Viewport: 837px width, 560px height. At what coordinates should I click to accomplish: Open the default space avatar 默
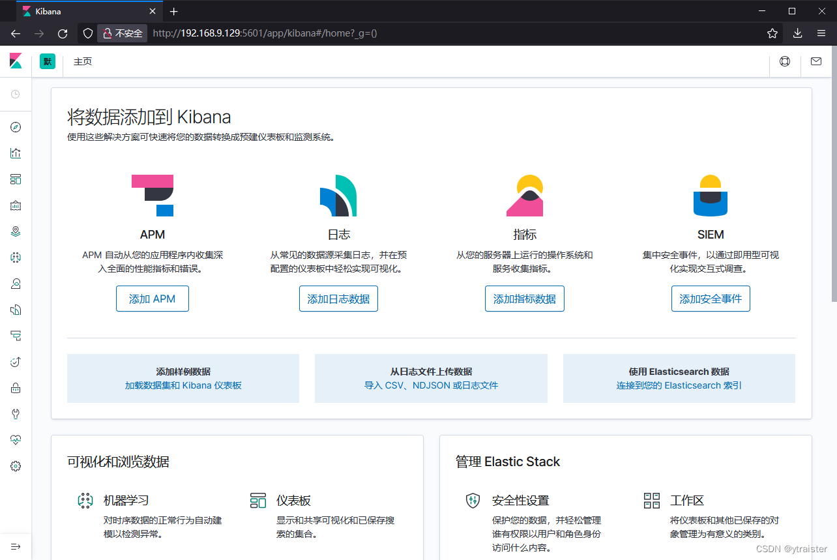pos(48,61)
